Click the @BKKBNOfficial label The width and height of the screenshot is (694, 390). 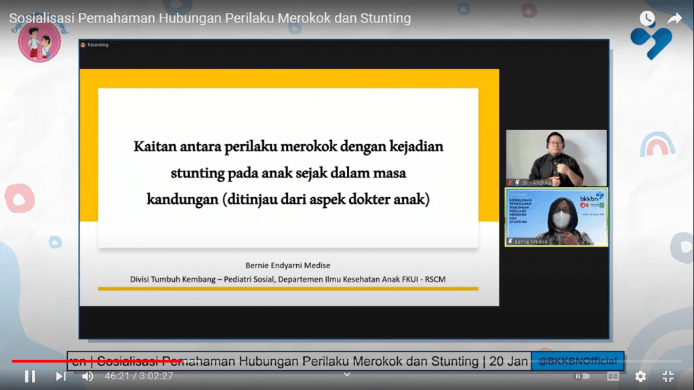click(x=577, y=362)
